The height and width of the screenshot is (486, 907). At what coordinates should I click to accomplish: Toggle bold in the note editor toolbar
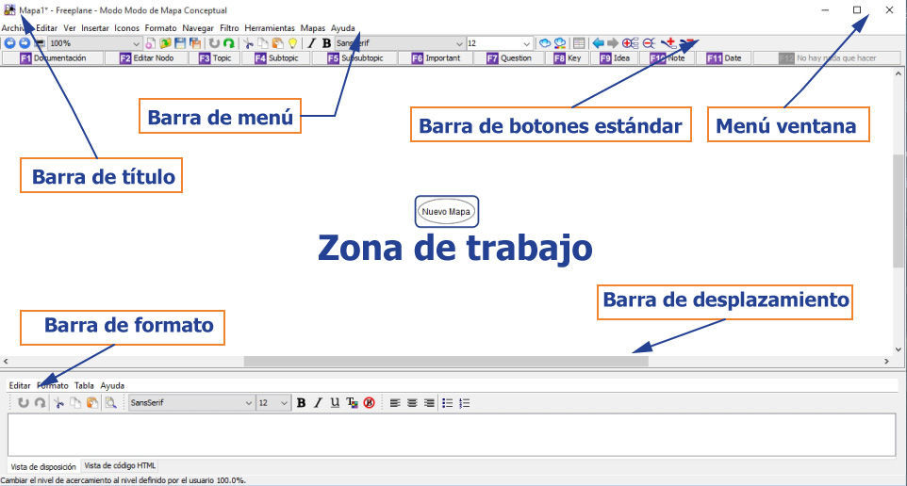(301, 403)
